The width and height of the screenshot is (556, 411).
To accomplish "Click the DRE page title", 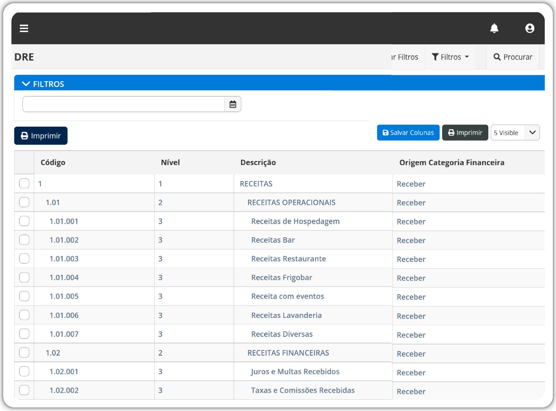I will pyautogui.click(x=24, y=57).
